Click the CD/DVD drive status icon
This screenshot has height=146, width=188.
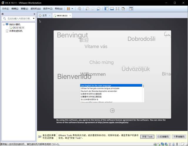pos(159,144)
